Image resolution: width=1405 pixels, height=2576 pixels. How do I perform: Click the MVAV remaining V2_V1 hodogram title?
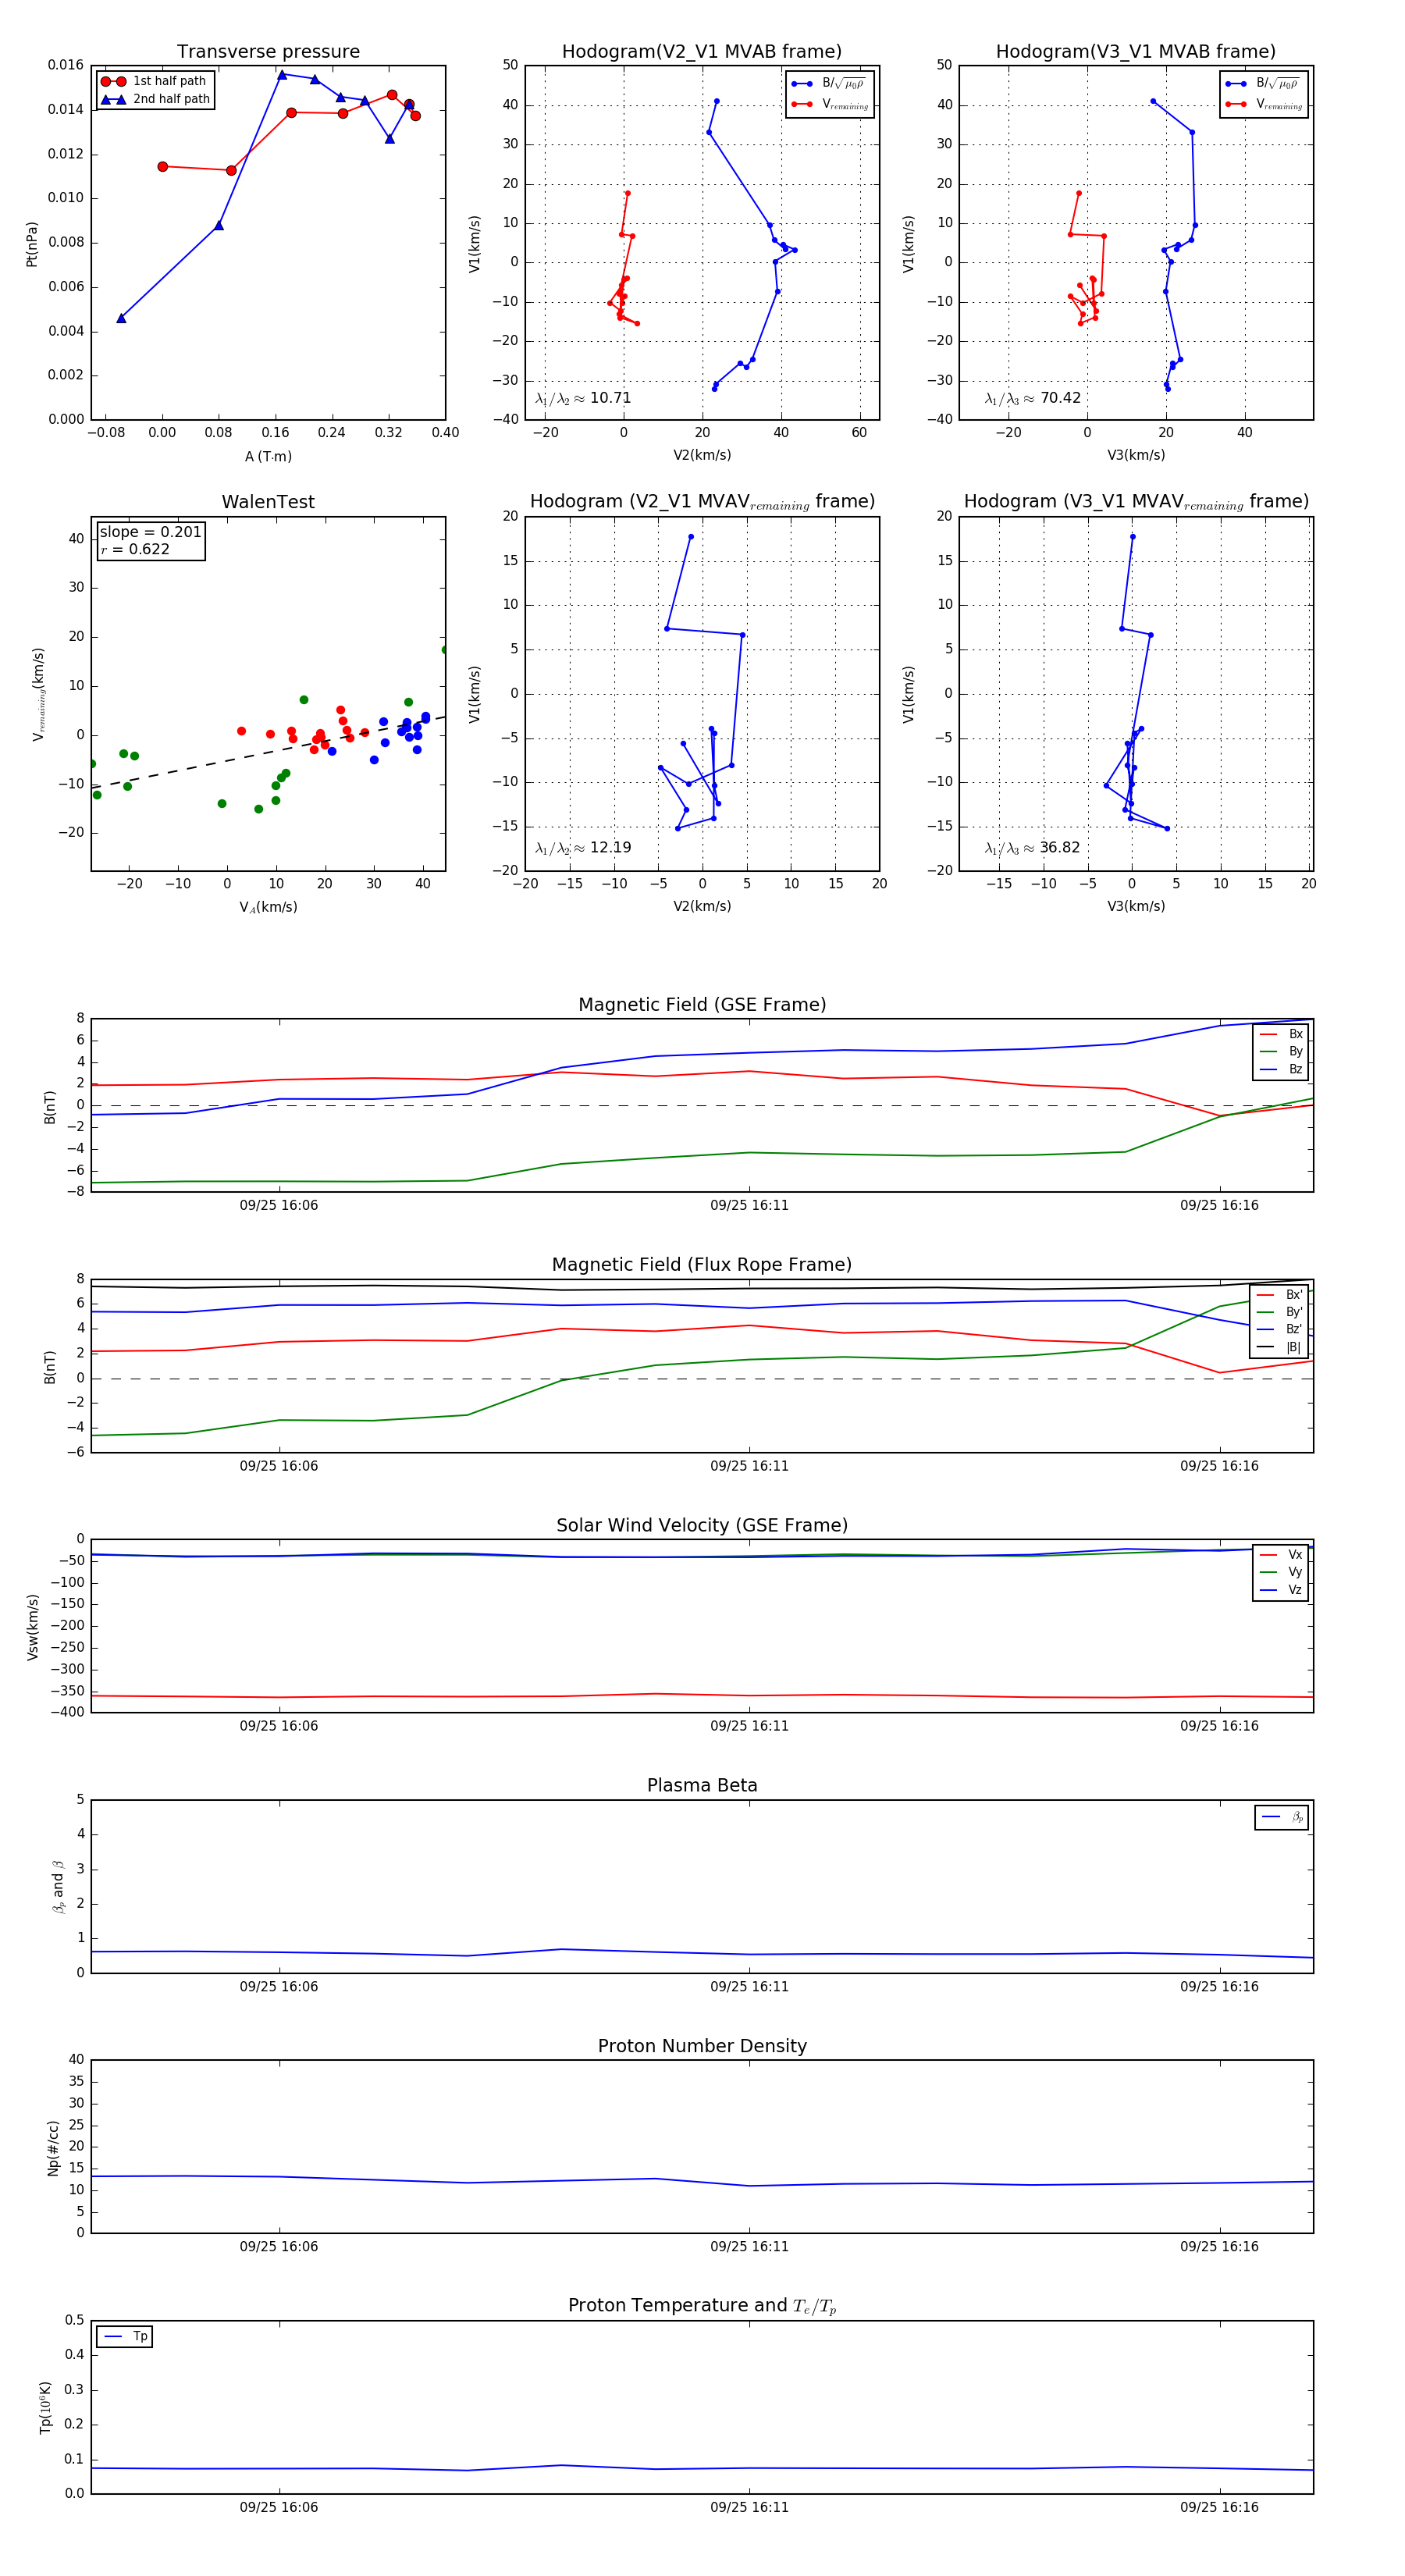point(702,502)
